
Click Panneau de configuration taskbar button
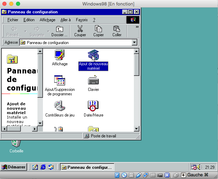[x=87, y=167]
